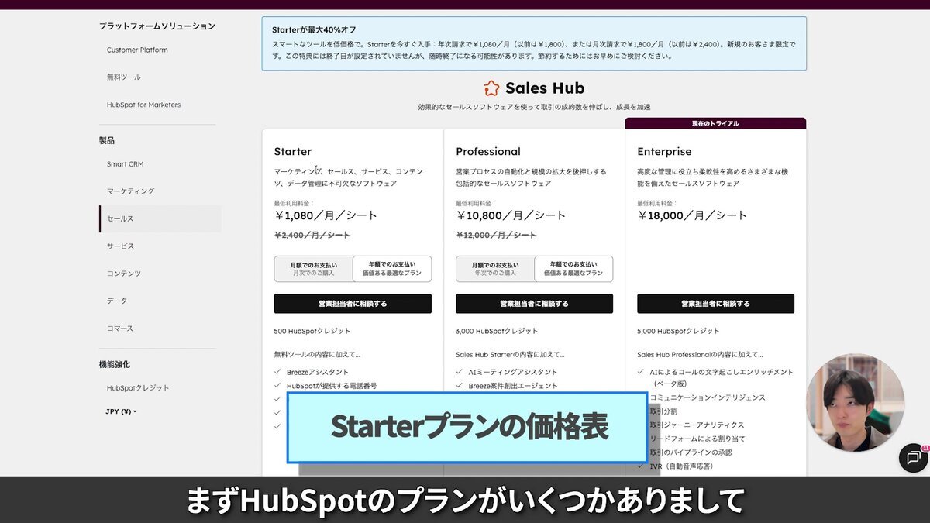Switch Professional to 年額でのお支払い billing

(574, 267)
